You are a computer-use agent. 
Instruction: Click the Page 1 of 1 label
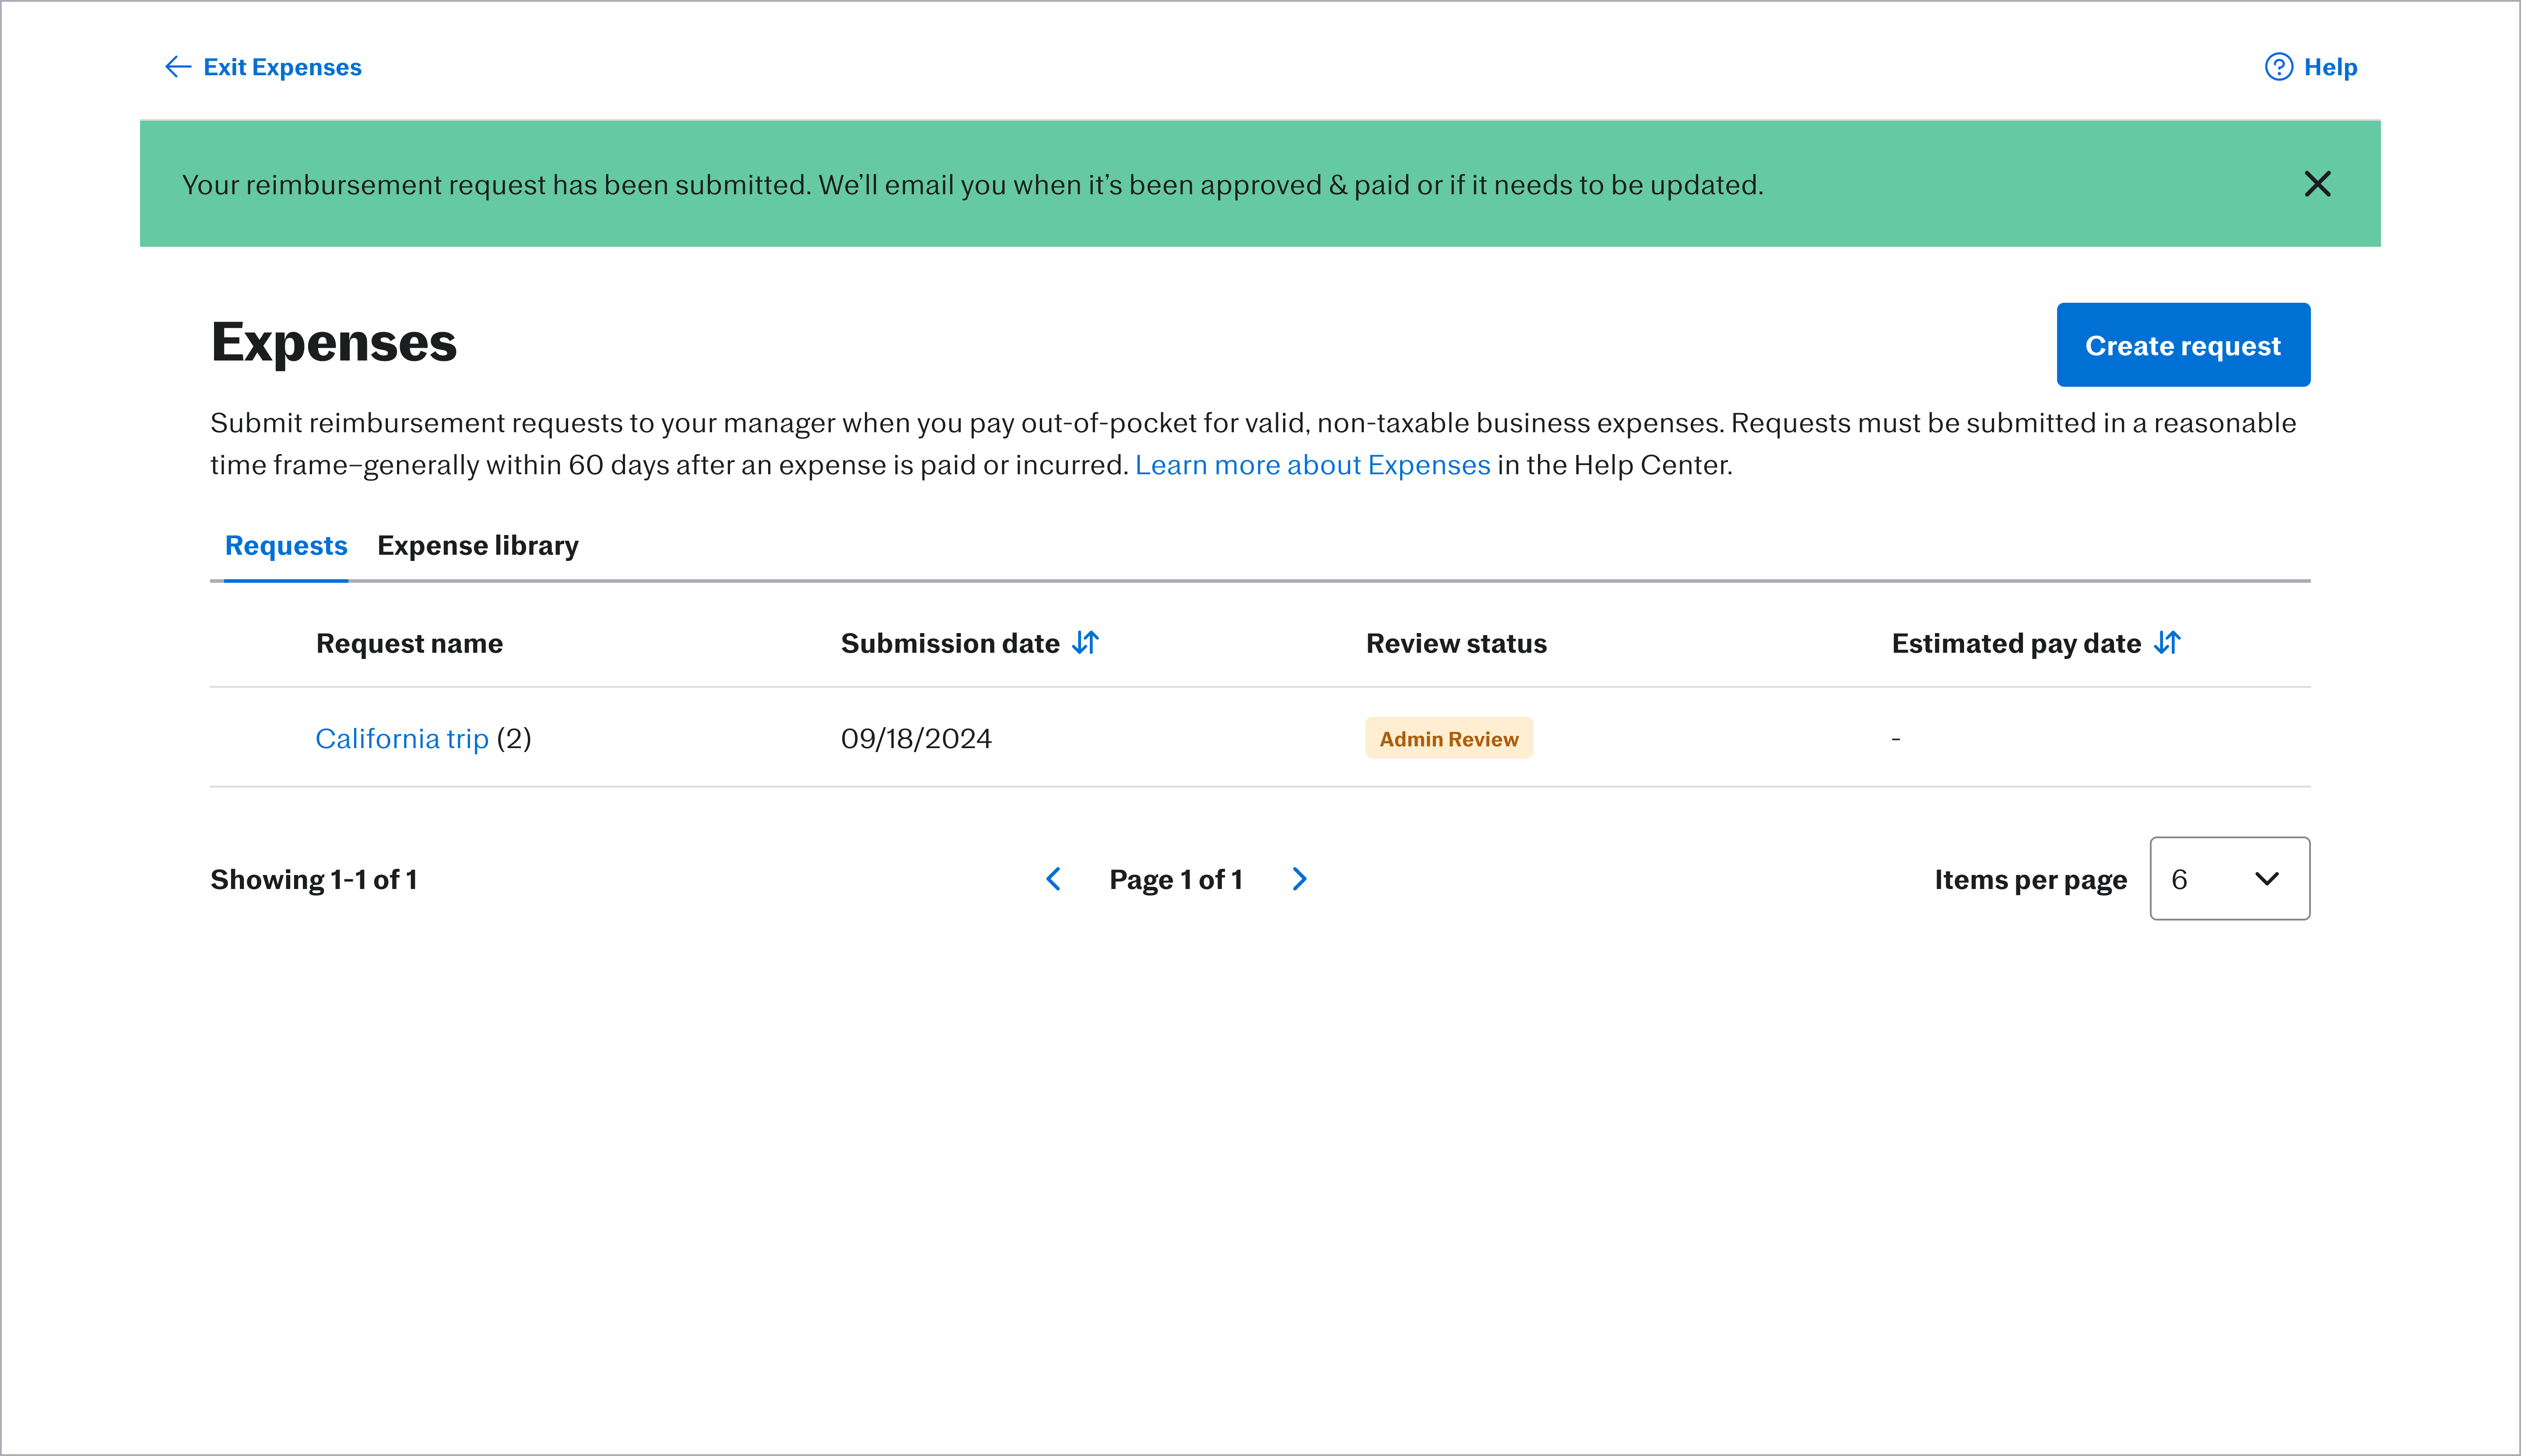(1176, 880)
